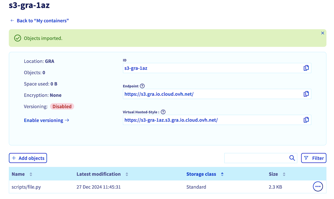This screenshot has width=334, height=199.
Task: Click the Disabled versioning badge
Action: (x=62, y=106)
